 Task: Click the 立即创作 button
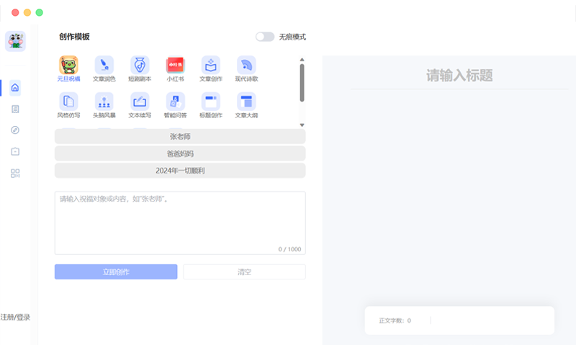(x=116, y=272)
